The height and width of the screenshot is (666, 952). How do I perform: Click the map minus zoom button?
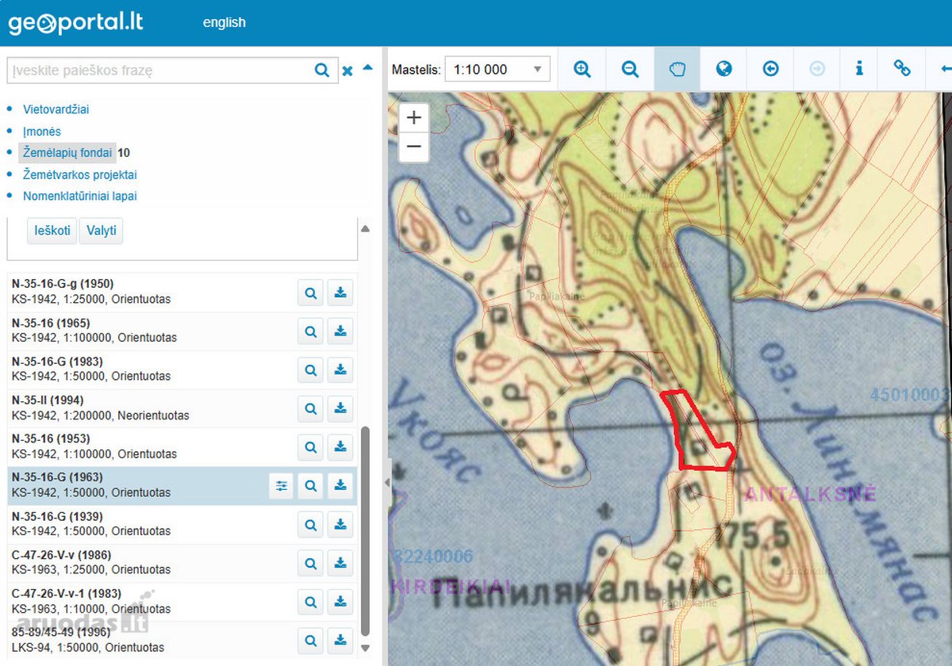[413, 147]
